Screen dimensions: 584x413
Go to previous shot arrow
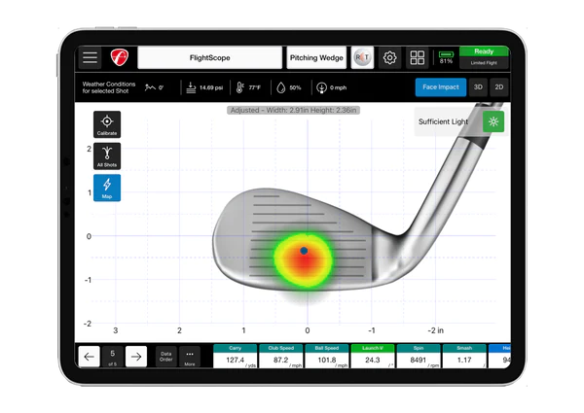(x=89, y=357)
